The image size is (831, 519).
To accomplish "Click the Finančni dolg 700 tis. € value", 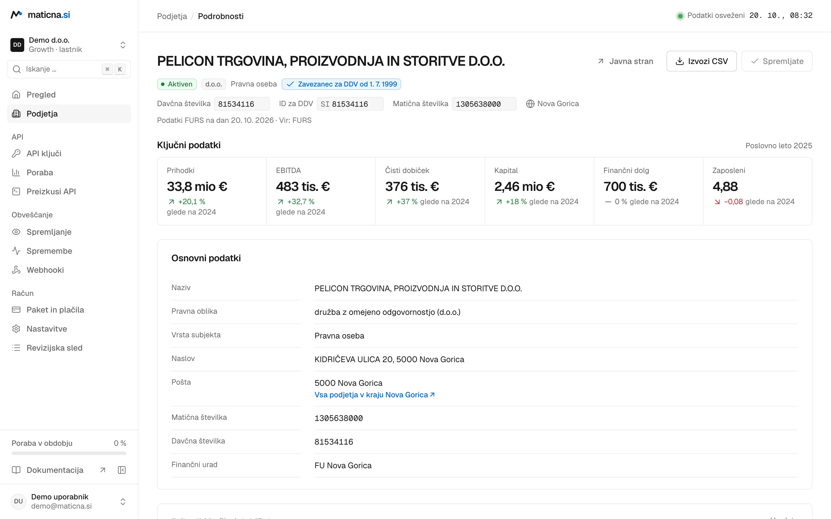I will click(x=630, y=186).
